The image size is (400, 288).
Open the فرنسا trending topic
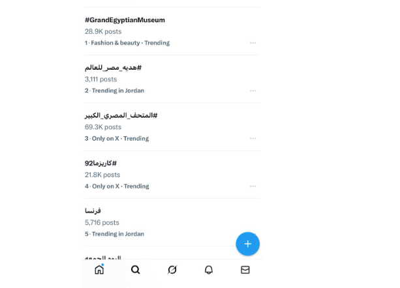pyautogui.click(x=93, y=210)
